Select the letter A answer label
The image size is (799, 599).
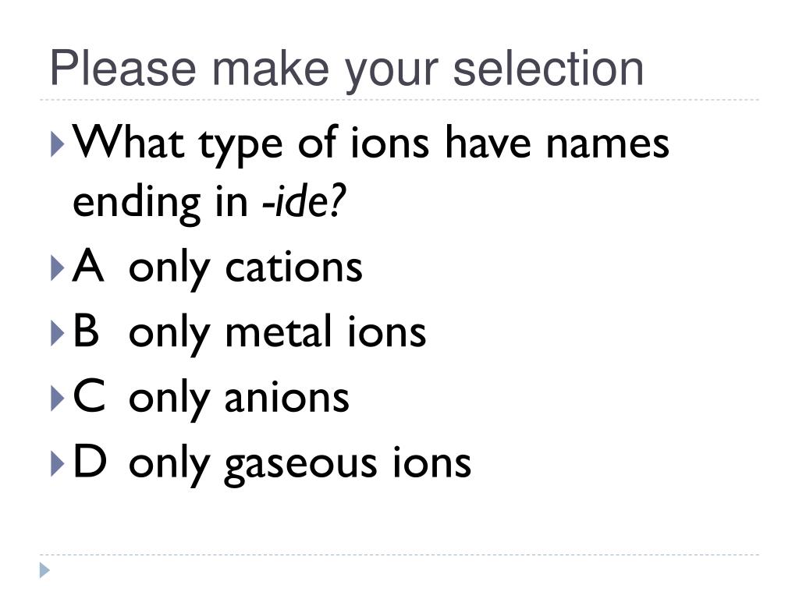[x=88, y=265]
